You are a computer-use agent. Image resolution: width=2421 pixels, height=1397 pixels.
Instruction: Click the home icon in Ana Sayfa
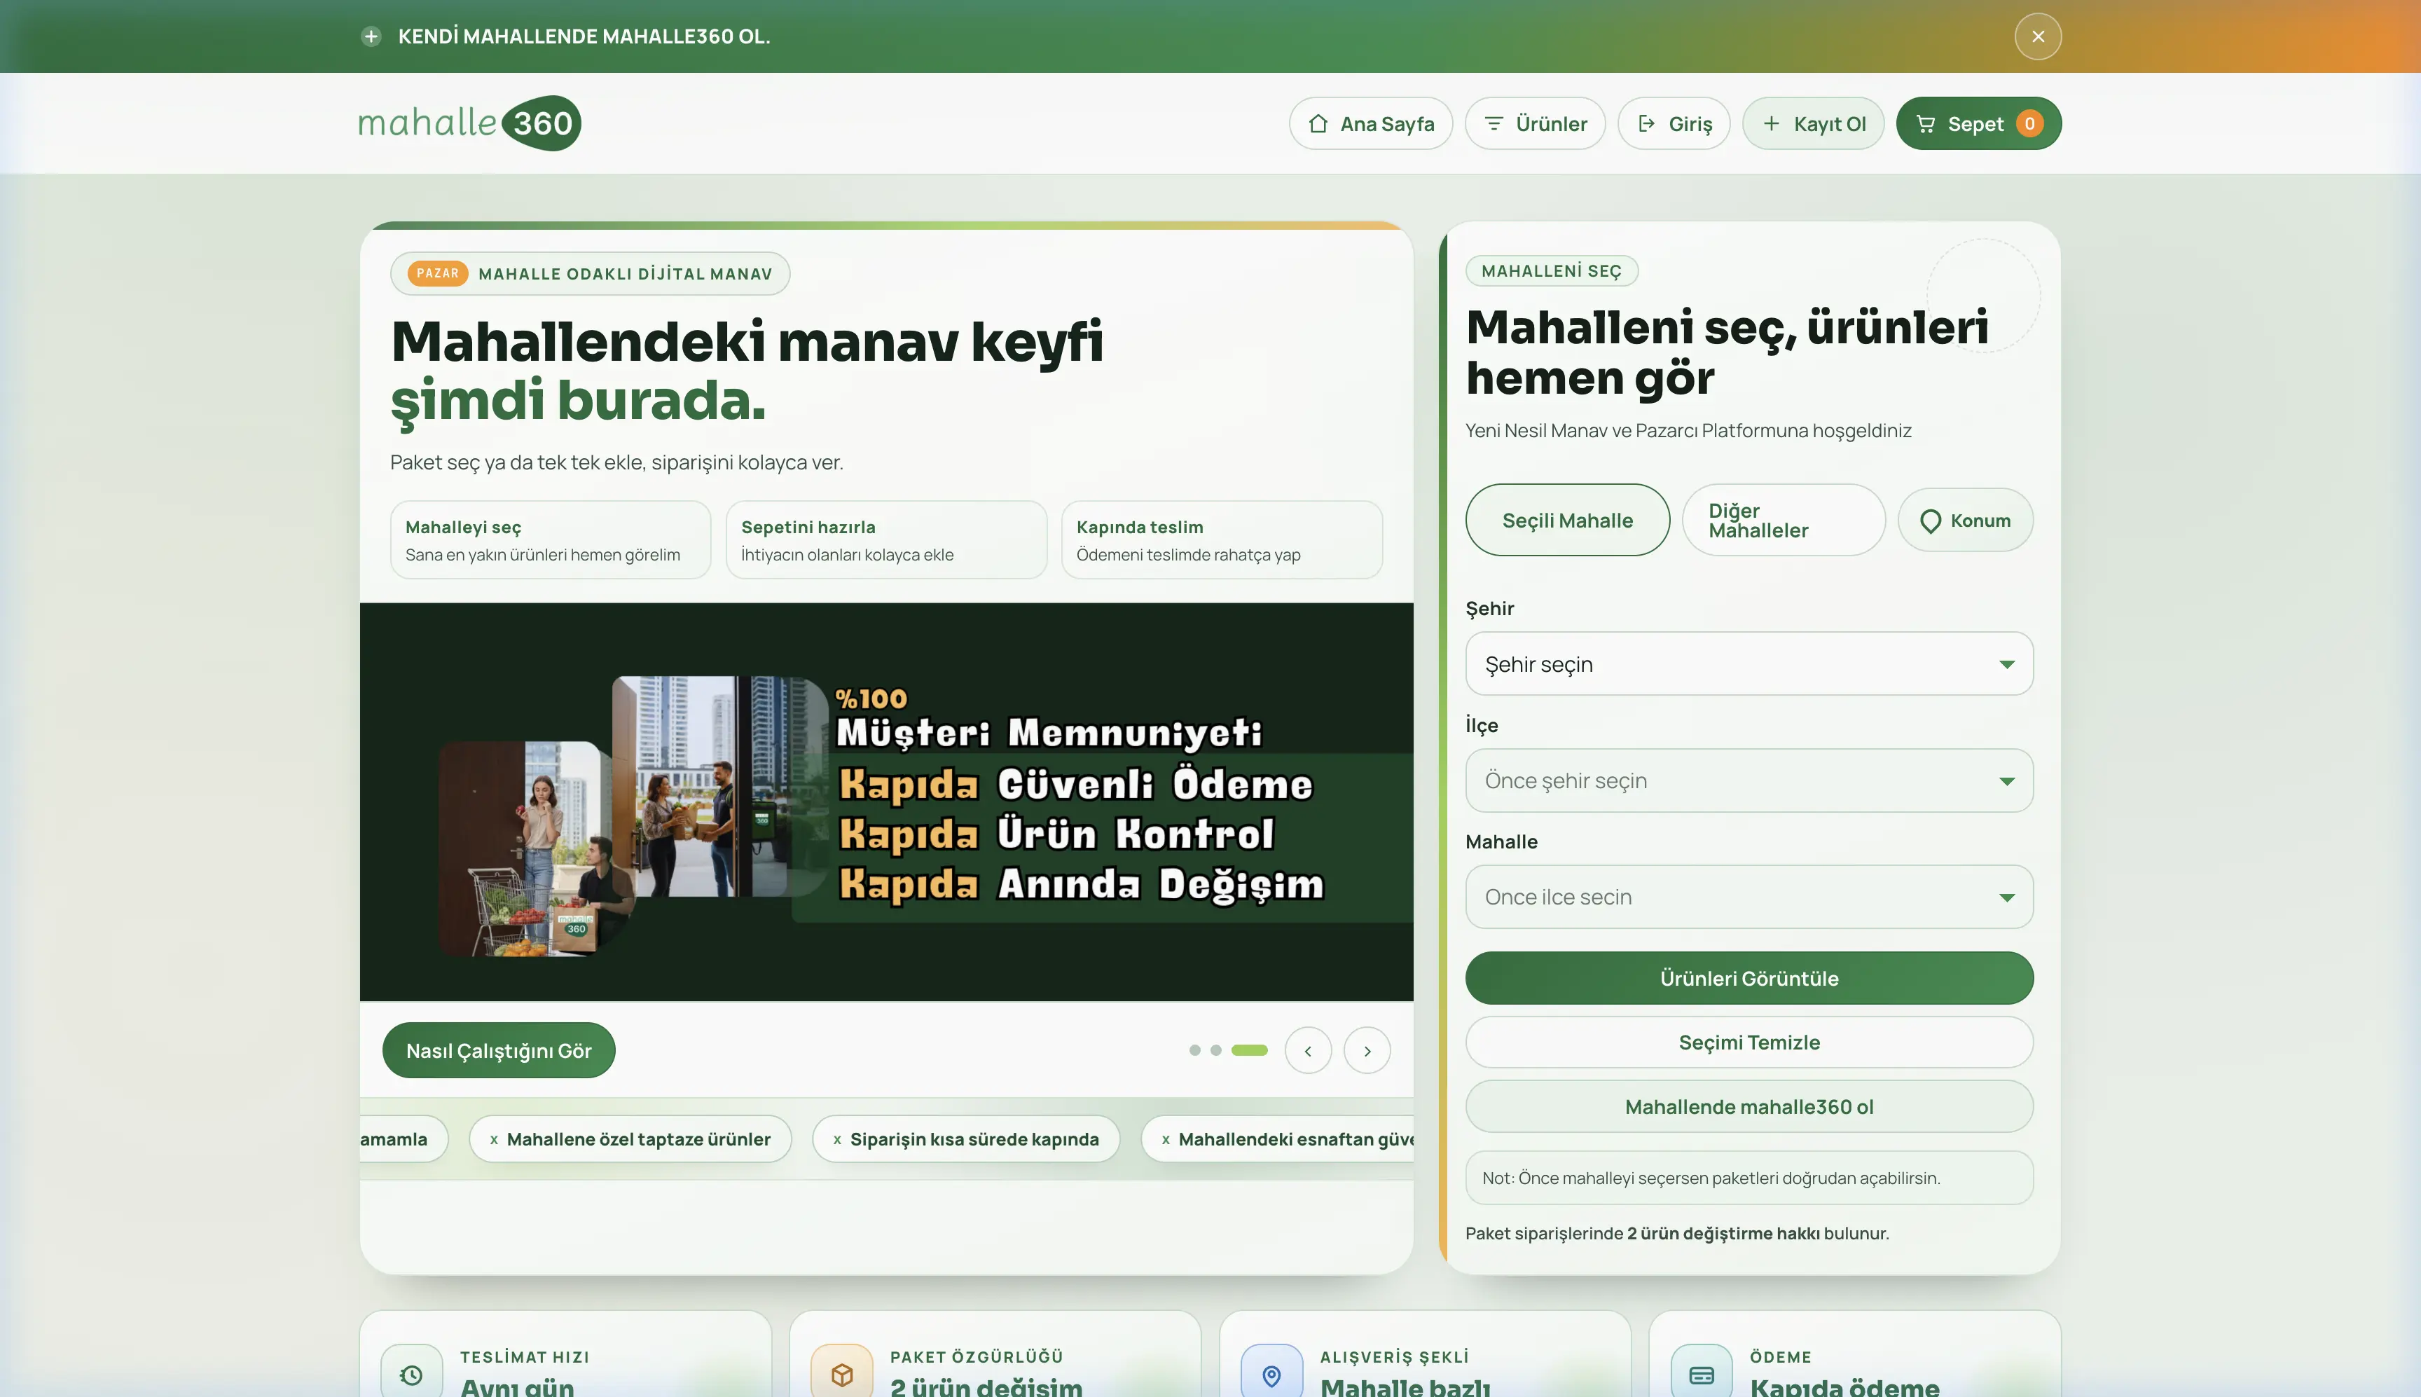click(x=1319, y=124)
